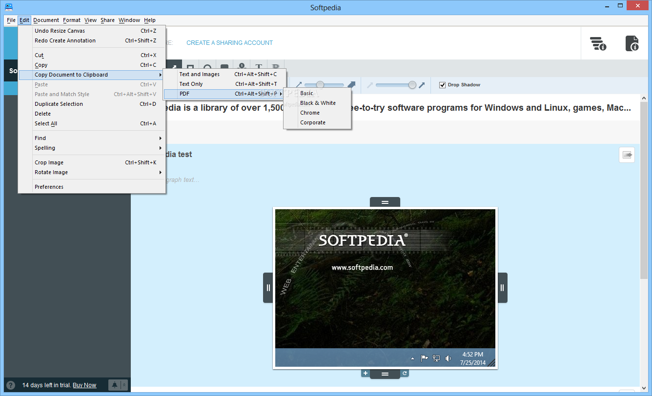The image size is (652, 396).
Task: Choose Undo Resize Canvas
Action: coord(92,31)
